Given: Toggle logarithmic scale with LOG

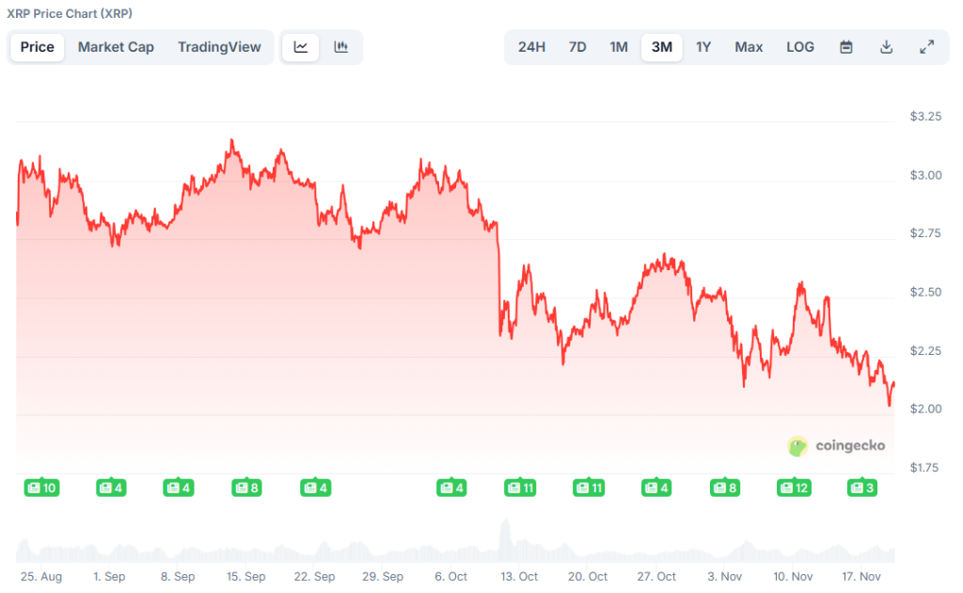Looking at the screenshot, I should [x=799, y=46].
